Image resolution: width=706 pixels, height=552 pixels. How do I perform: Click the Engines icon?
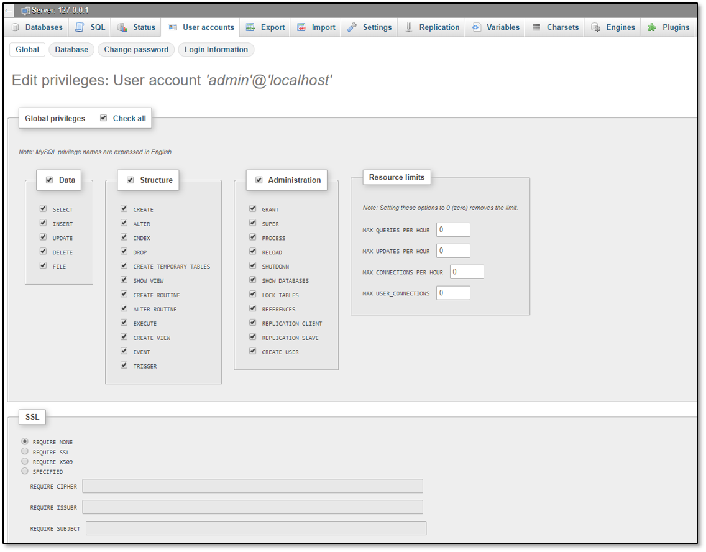click(595, 27)
